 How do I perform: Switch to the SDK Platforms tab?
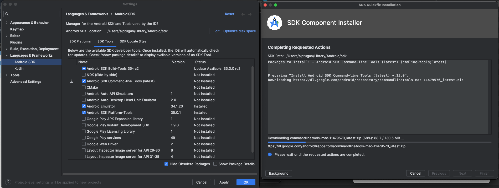80,41
